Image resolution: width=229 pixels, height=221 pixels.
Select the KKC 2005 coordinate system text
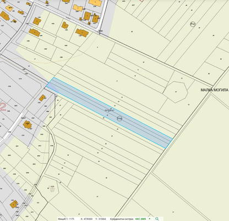tap(140, 219)
